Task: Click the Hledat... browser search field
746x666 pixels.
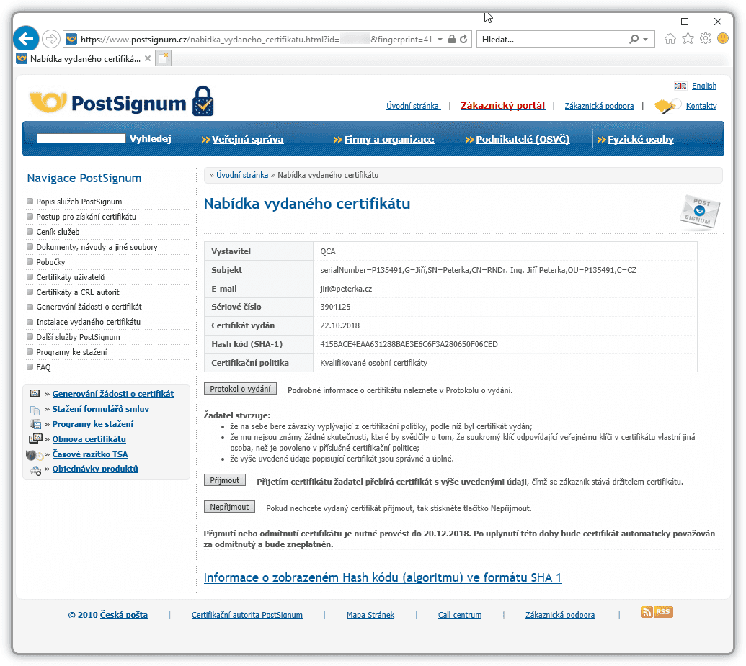Action: pos(552,40)
